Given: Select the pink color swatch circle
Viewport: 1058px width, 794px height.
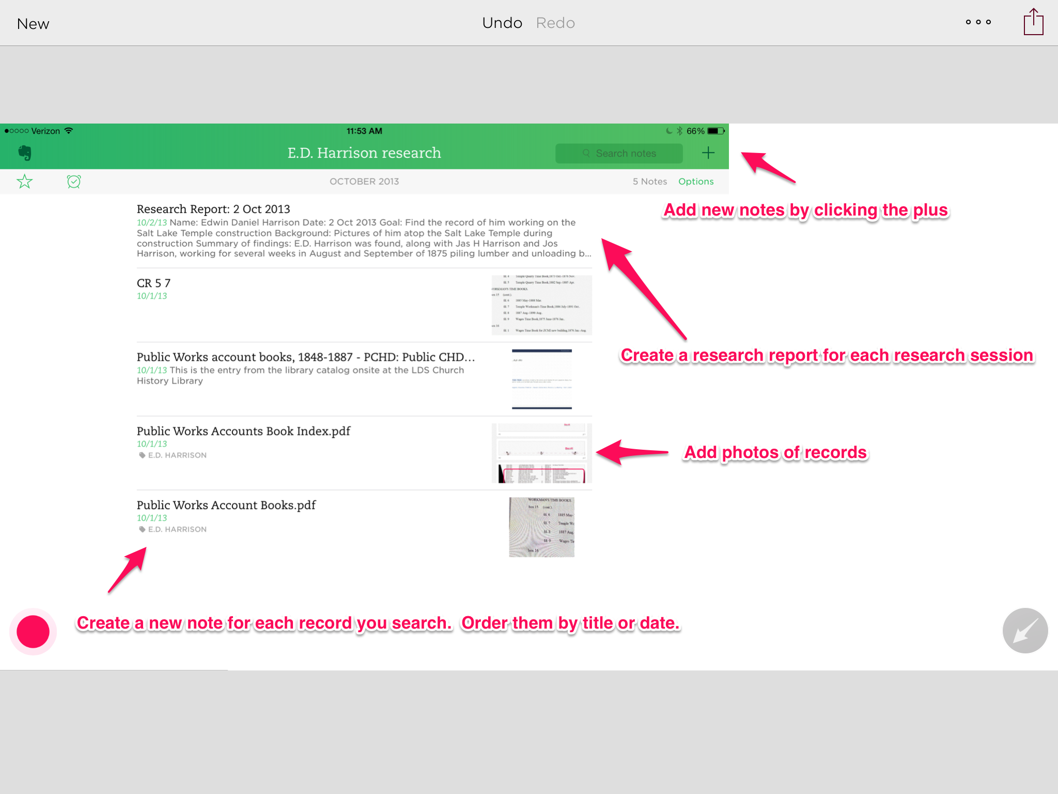Looking at the screenshot, I should [33, 632].
